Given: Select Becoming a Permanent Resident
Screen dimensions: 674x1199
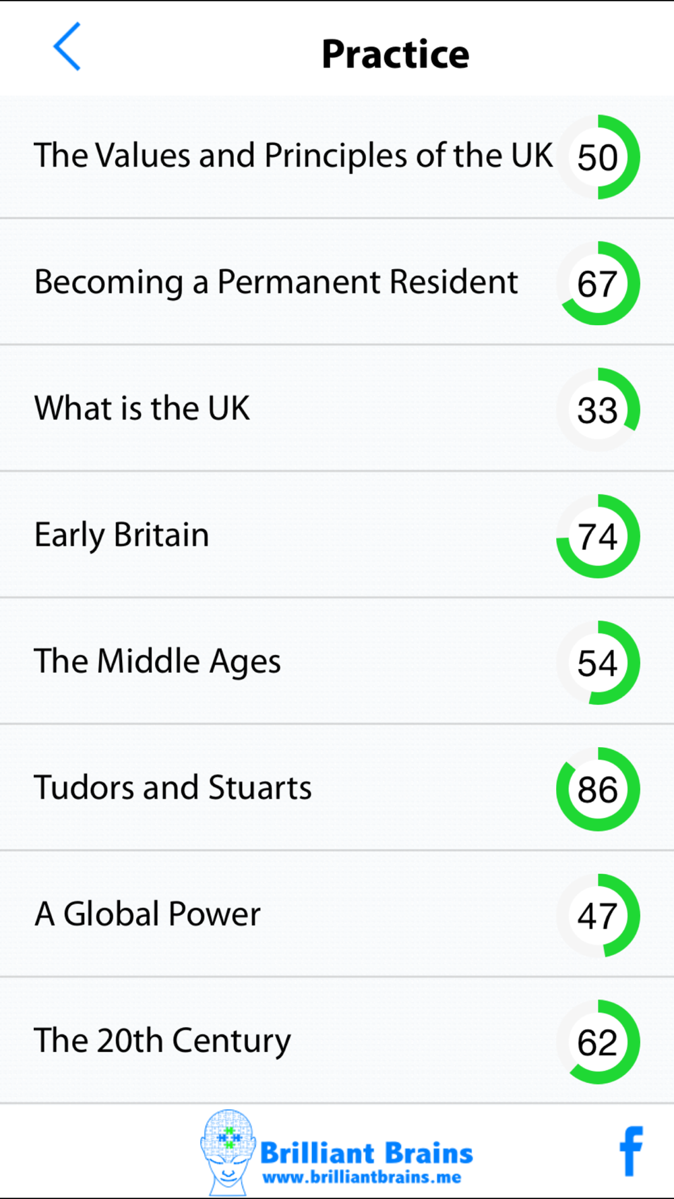Looking at the screenshot, I should point(276,282).
